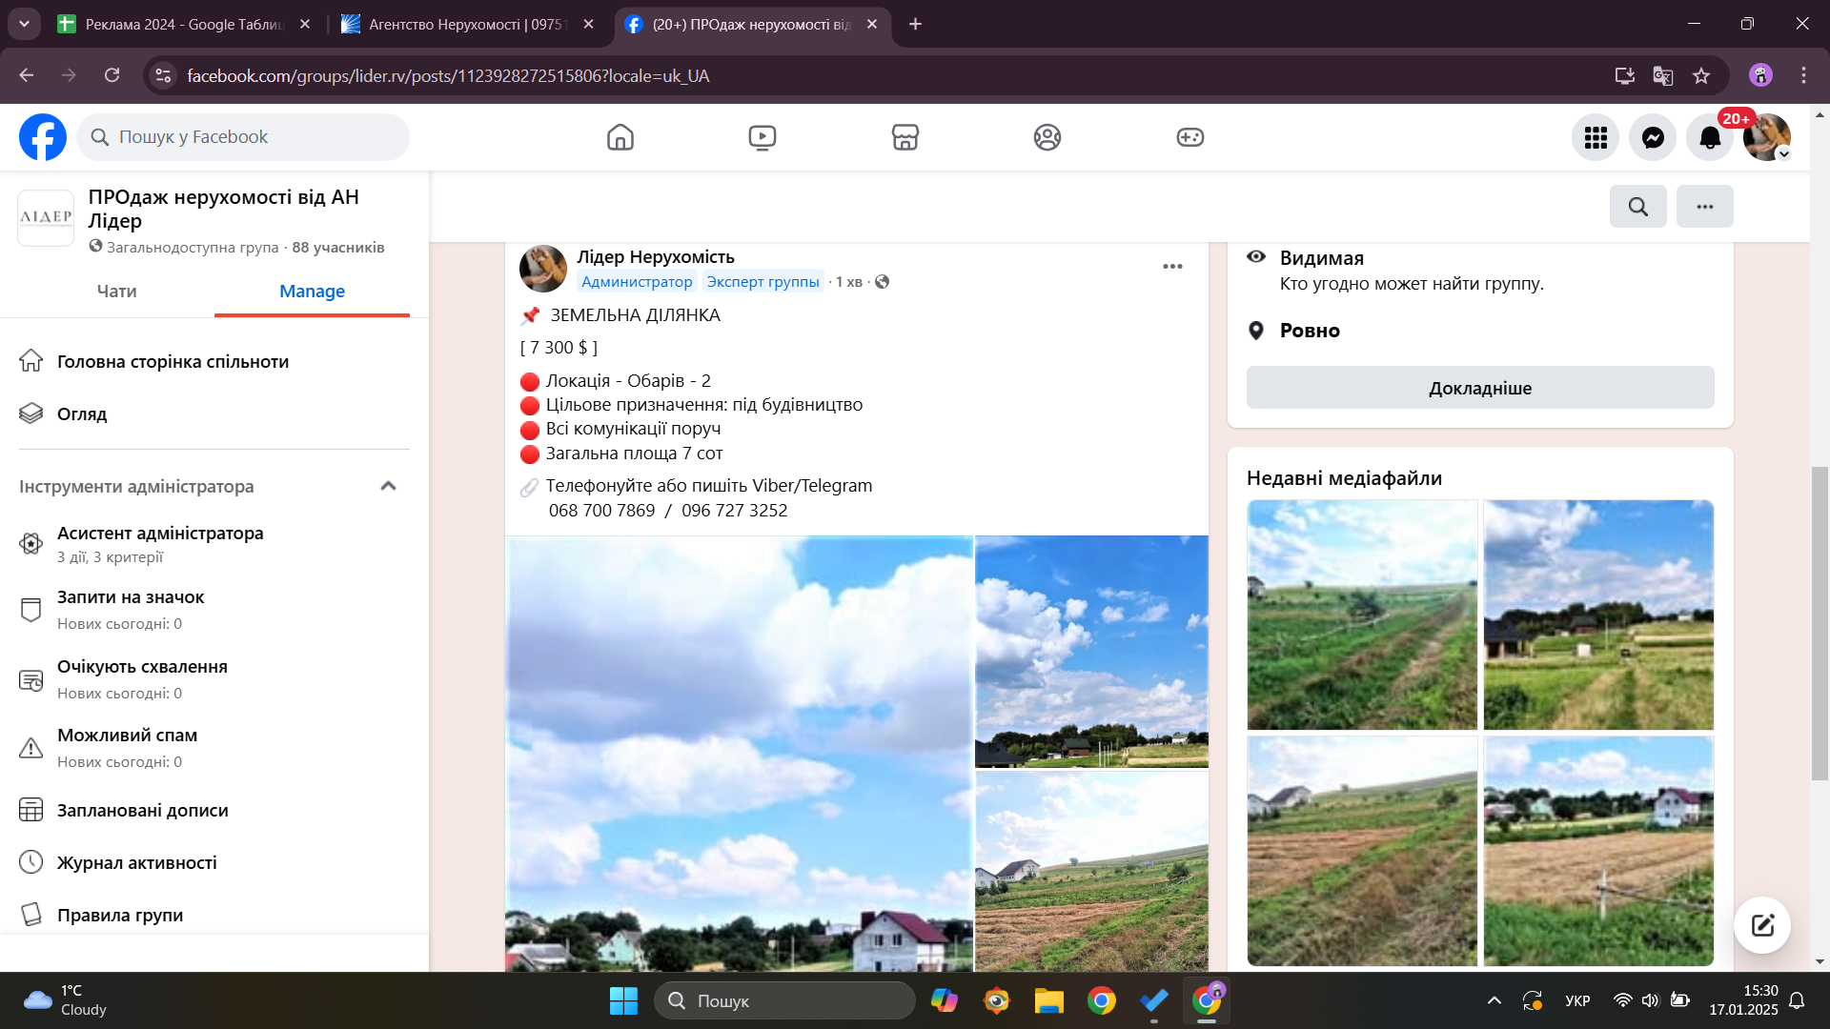Click the group search magnifier button

(1637, 206)
